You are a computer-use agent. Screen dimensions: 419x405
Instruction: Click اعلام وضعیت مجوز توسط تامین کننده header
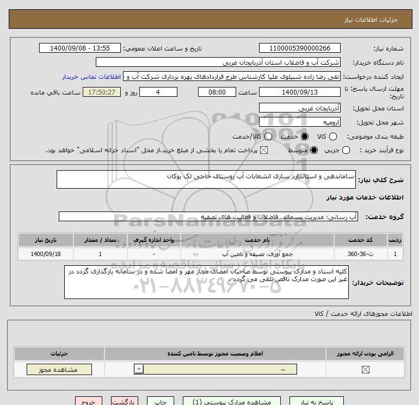coord(215,353)
